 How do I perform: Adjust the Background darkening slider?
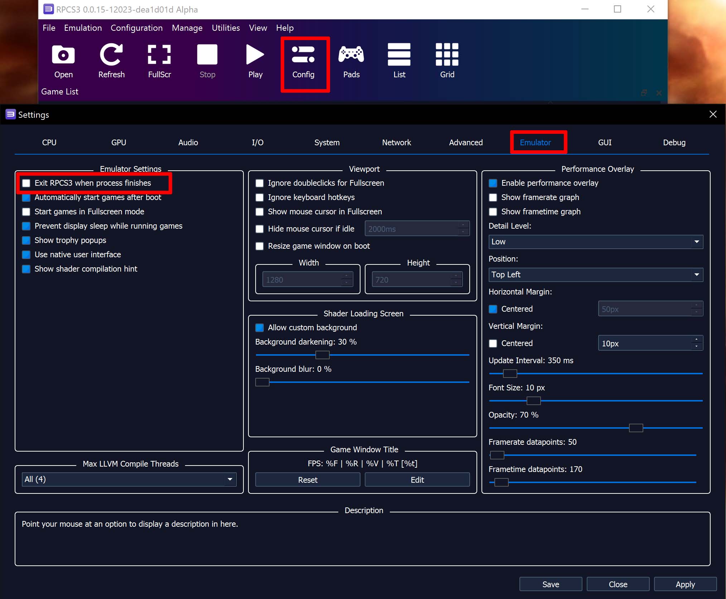(322, 355)
